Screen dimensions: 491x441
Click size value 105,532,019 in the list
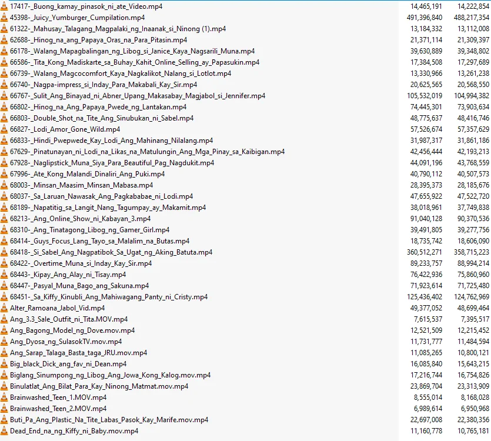coord(425,95)
